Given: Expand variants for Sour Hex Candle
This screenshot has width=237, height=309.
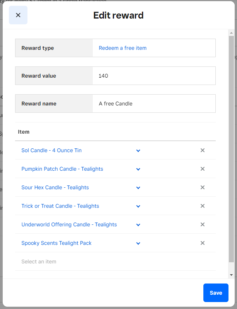Looking at the screenshot, I should tap(138, 188).
